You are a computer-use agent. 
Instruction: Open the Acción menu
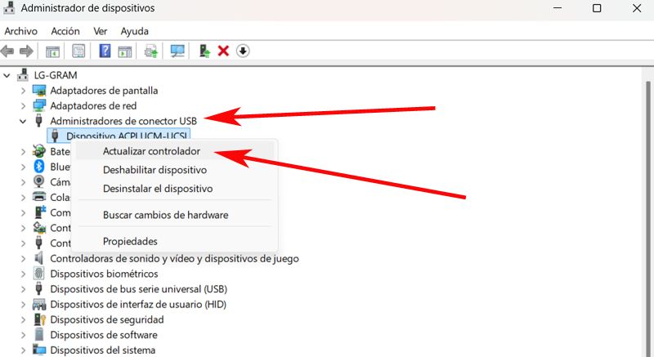[65, 31]
